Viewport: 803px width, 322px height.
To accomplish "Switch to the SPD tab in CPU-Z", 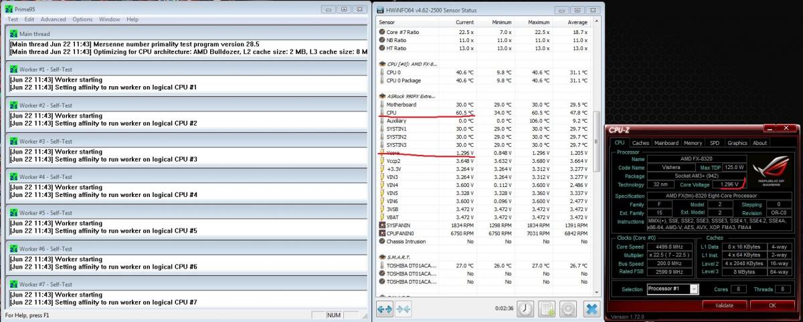I will pyautogui.click(x=715, y=143).
